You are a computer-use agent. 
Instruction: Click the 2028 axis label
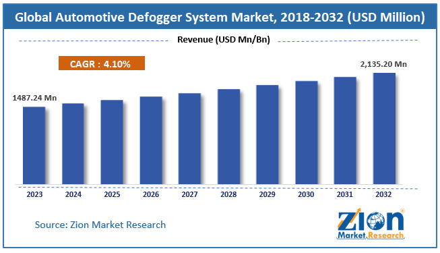[x=228, y=194]
